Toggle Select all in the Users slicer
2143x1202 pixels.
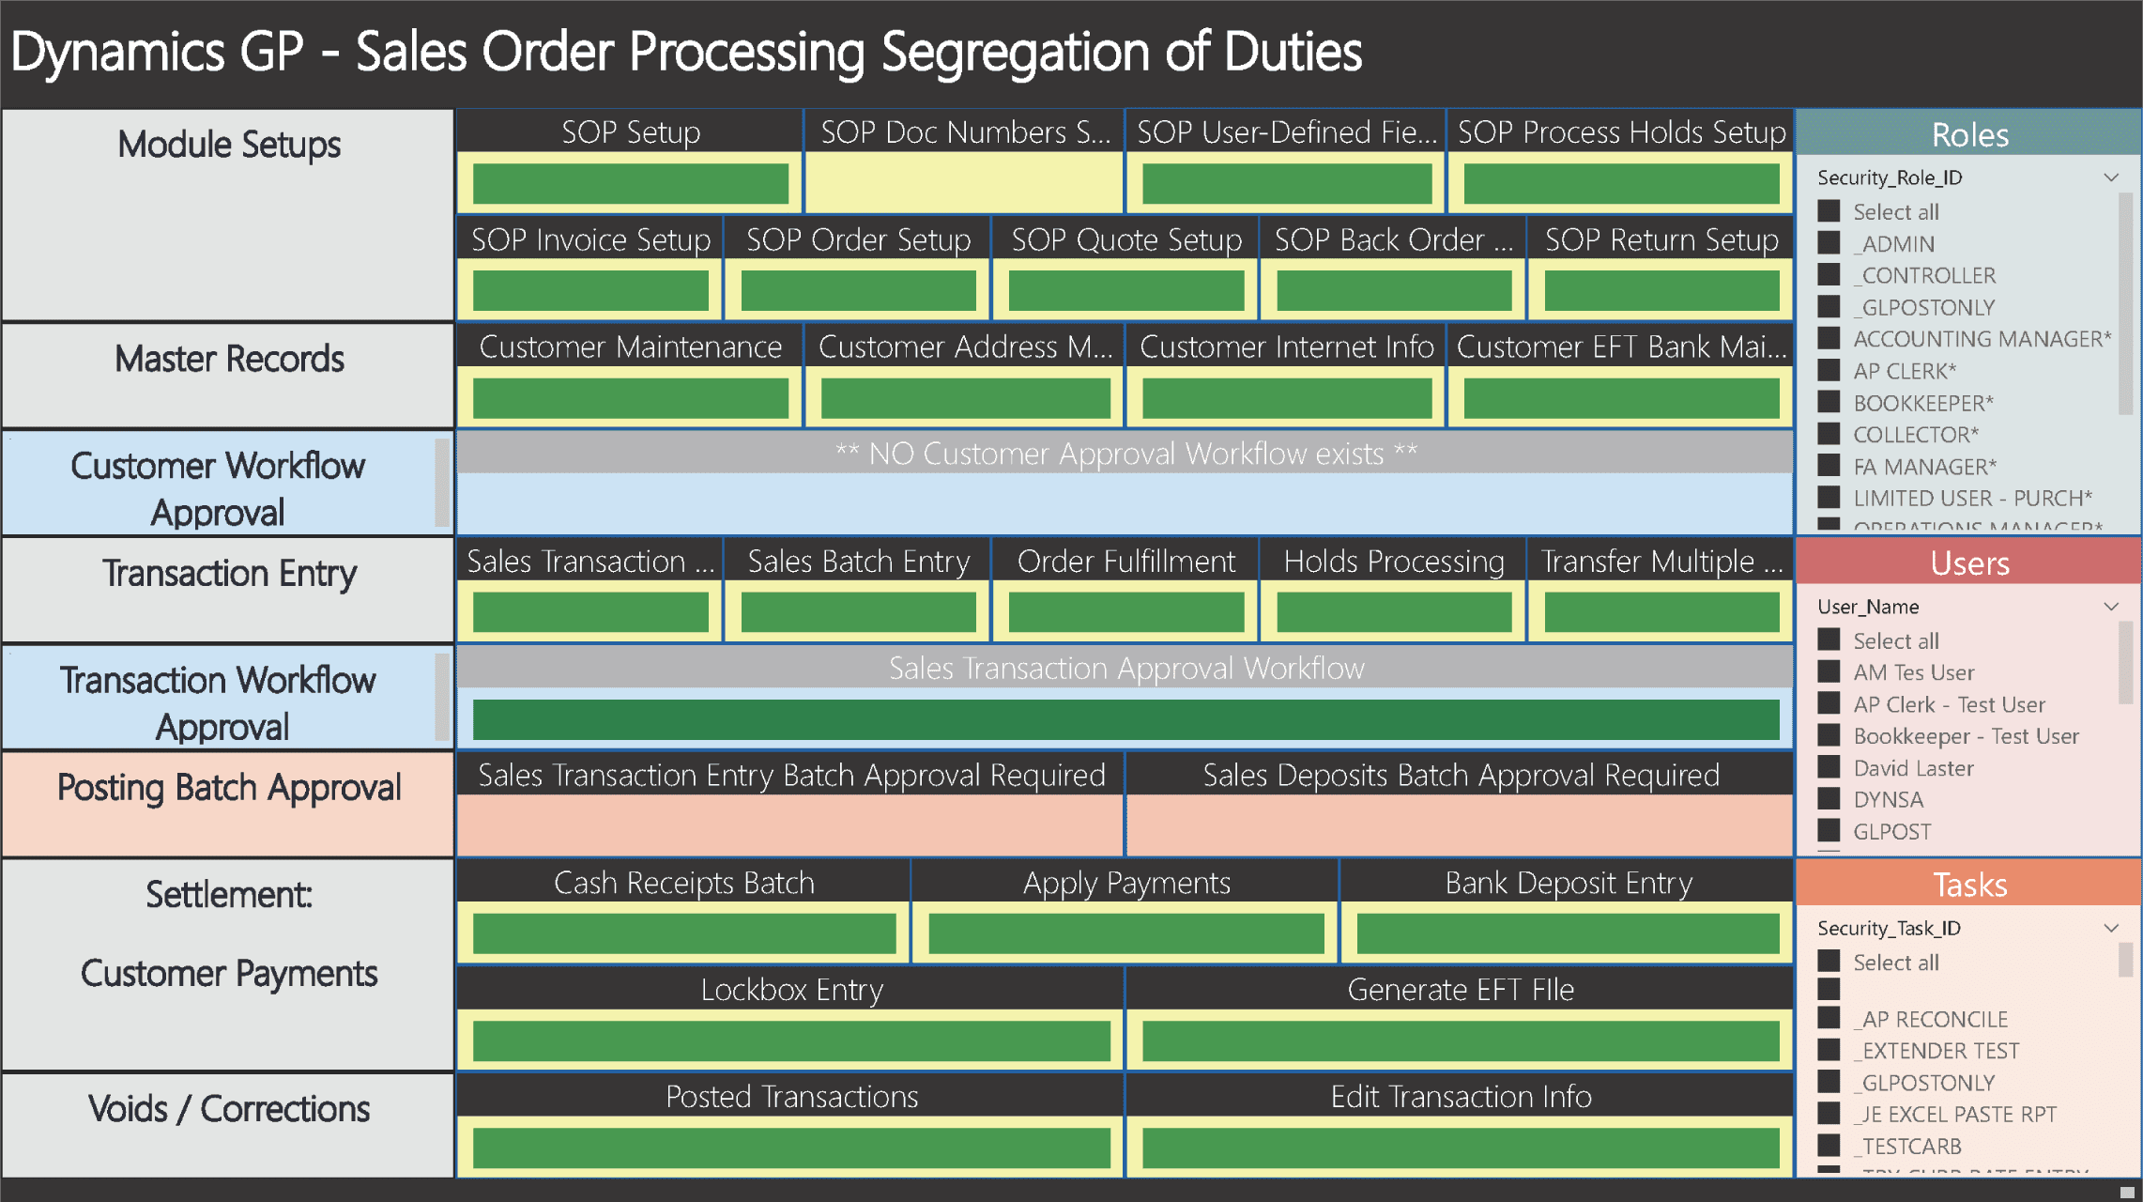pos(1829,640)
